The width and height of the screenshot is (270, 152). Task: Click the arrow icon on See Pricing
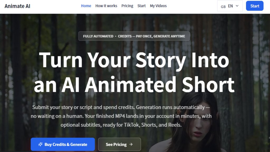point(131,144)
